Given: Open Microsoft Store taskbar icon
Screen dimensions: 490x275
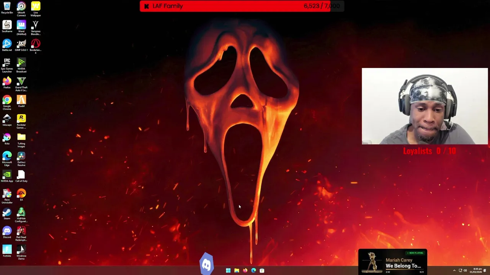Looking at the screenshot, I should [262, 270].
